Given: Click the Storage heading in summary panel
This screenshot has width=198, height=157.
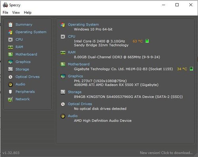Looking at the screenshot, I should pyautogui.click(x=74, y=92).
